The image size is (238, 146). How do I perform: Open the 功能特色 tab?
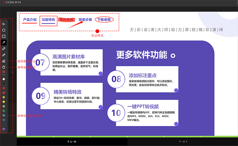coord(48,20)
